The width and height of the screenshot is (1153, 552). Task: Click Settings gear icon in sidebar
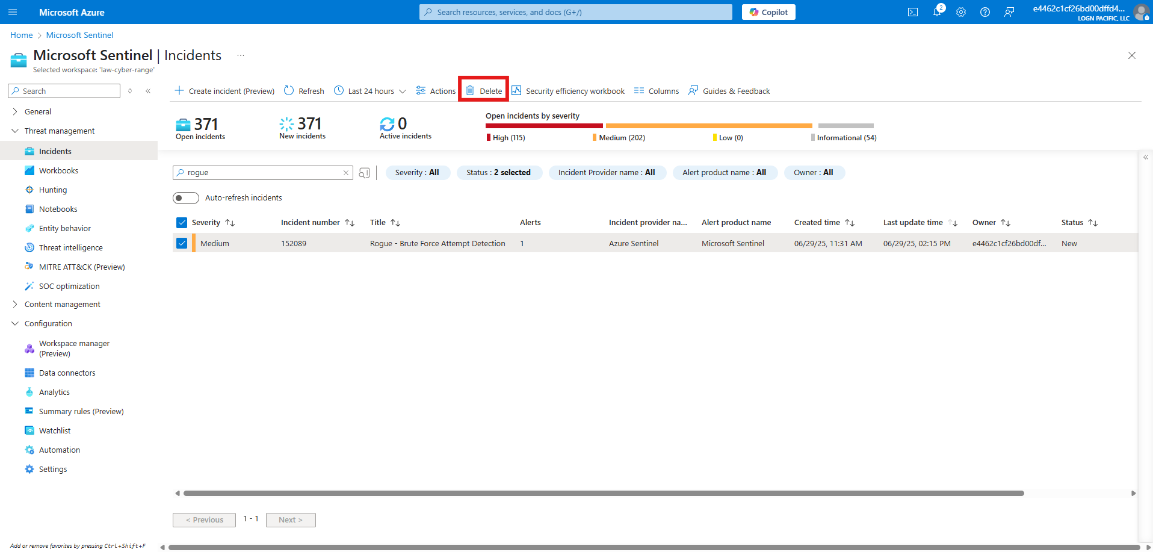tap(29, 469)
